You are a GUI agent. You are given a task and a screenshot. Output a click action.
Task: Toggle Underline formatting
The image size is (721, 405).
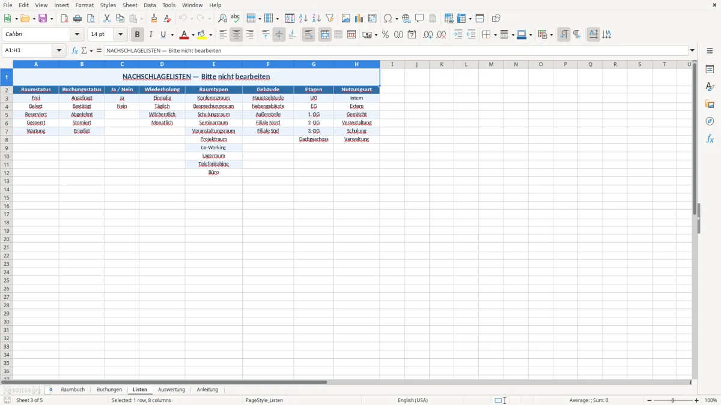[163, 35]
